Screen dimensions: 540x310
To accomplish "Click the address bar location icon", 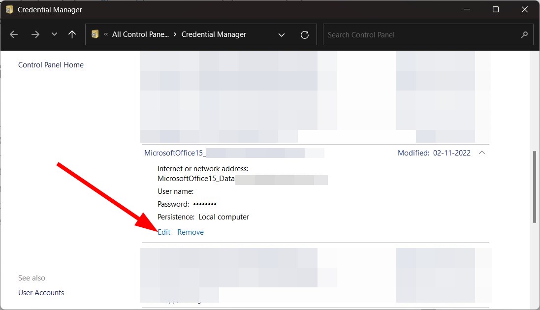I will 95,34.
